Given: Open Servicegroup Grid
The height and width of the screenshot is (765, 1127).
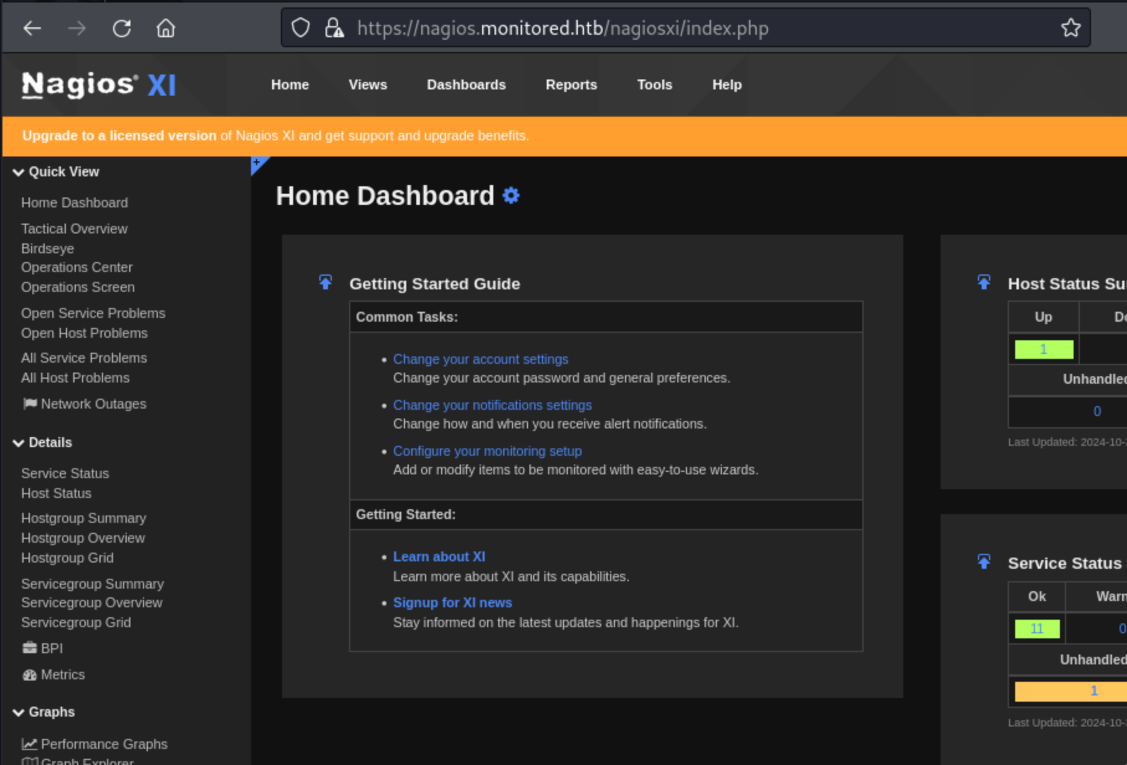Looking at the screenshot, I should tap(76, 623).
